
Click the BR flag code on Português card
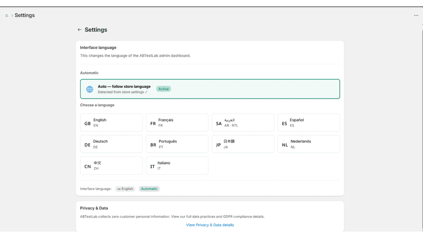tap(153, 145)
